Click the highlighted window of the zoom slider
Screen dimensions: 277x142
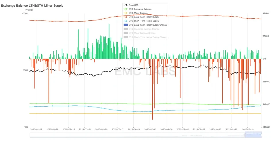click(x=253, y=135)
